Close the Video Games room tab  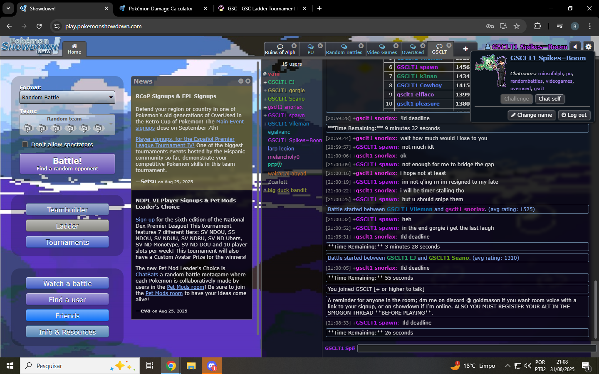click(396, 46)
